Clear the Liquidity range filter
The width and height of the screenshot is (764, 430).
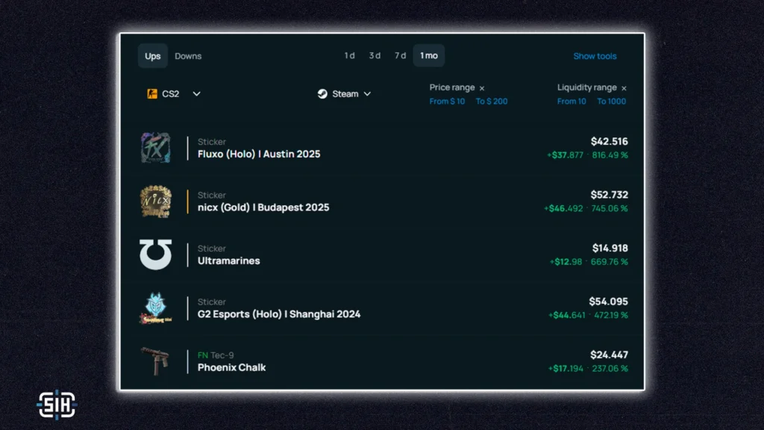pyautogui.click(x=624, y=88)
